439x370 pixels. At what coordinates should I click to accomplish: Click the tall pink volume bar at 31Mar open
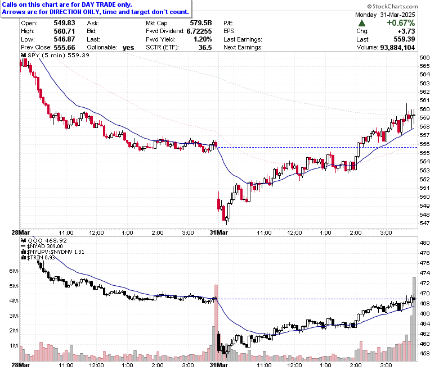point(216,323)
